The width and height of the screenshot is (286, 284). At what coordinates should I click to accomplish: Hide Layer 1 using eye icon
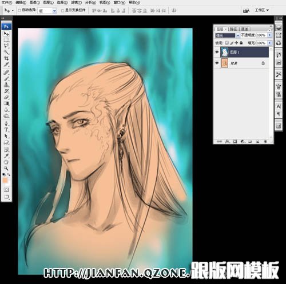[217, 52]
